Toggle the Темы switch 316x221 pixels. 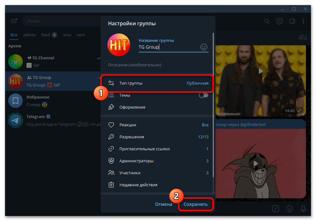(x=203, y=95)
